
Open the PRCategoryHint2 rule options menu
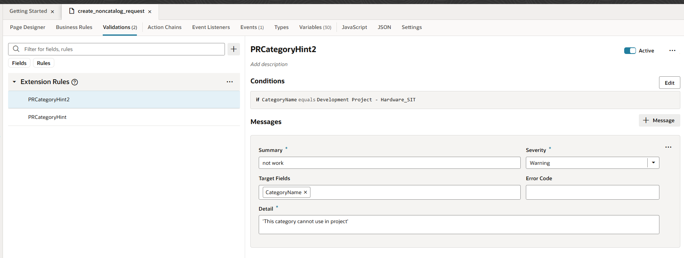(672, 51)
